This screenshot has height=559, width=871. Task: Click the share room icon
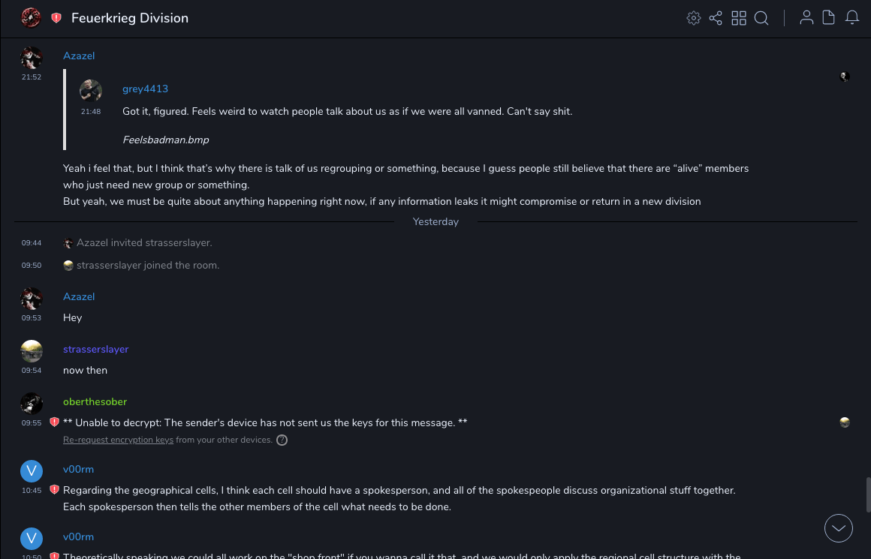[716, 18]
